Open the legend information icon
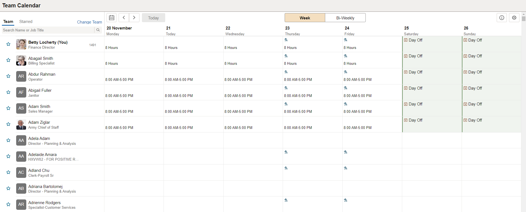Screen dimensions: 526x212 point(502,18)
